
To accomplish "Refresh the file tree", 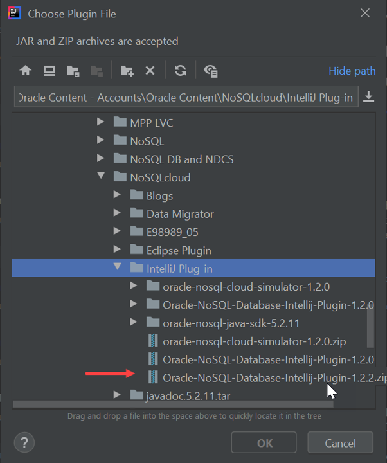I will point(181,71).
